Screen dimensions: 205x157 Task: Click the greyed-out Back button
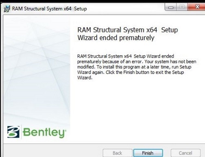coord(118,153)
